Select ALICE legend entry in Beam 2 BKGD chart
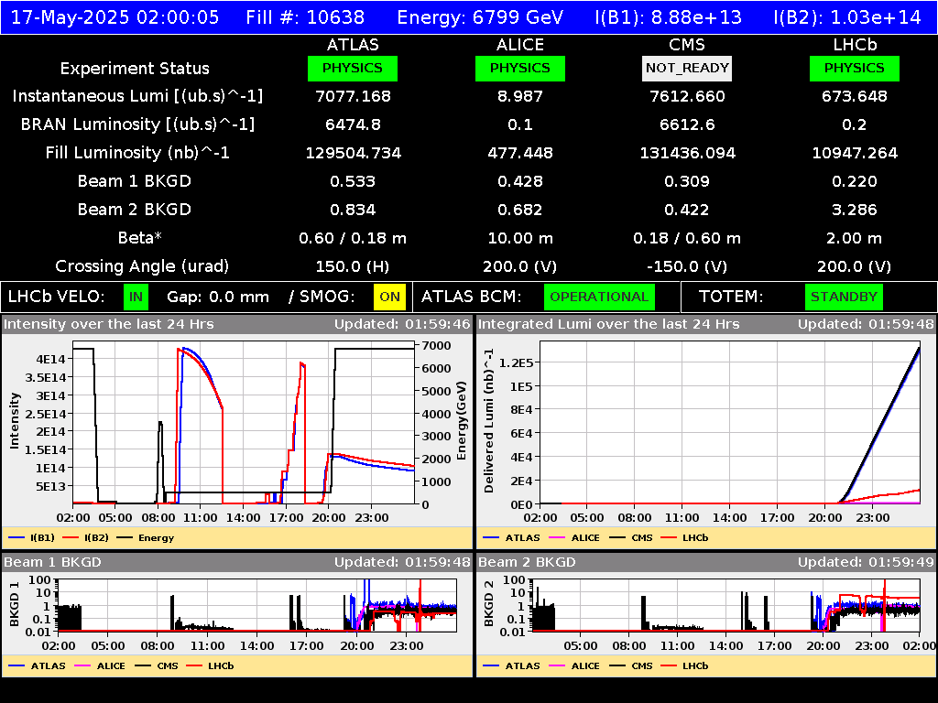The height and width of the screenshot is (703, 938). point(574,666)
